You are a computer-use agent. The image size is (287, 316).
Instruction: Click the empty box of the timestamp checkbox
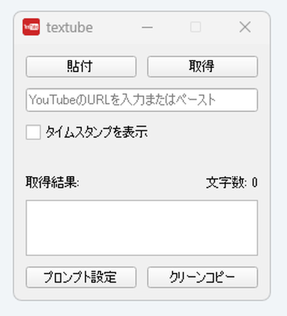pos(33,132)
